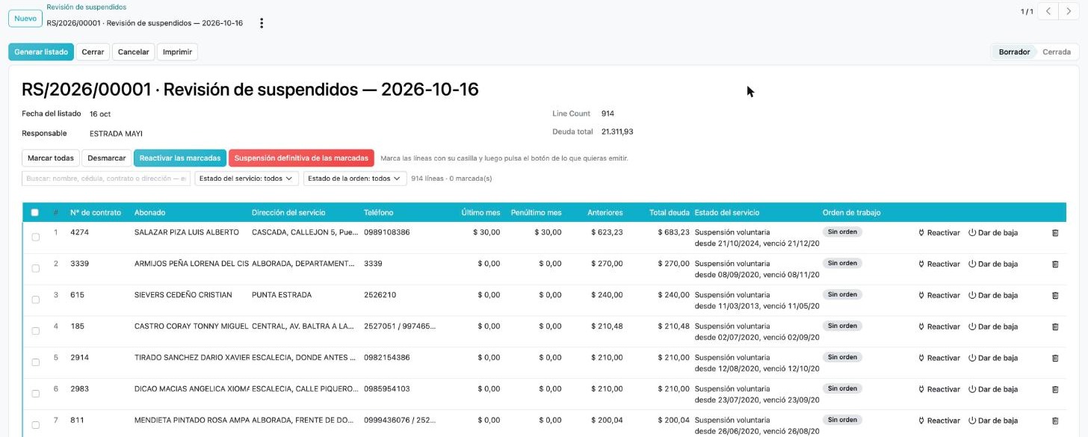Click Fecha del listado value 16 oct
Image resolution: width=1088 pixels, height=437 pixels.
(100, 114)
